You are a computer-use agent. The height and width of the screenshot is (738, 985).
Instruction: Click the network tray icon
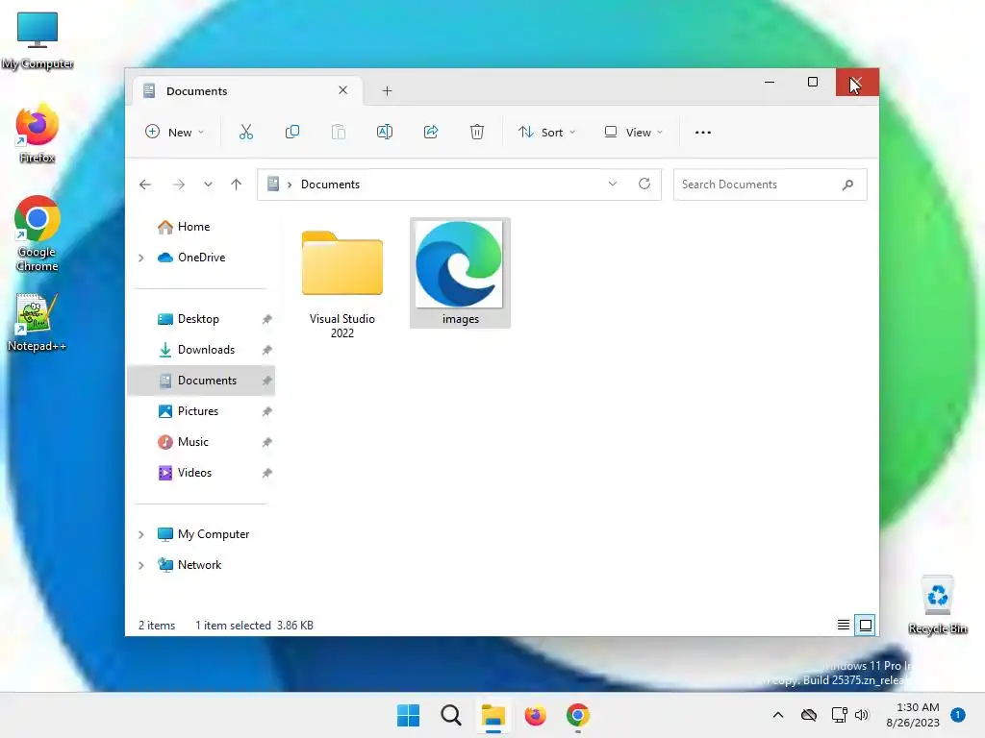click(x=839, y=715)
